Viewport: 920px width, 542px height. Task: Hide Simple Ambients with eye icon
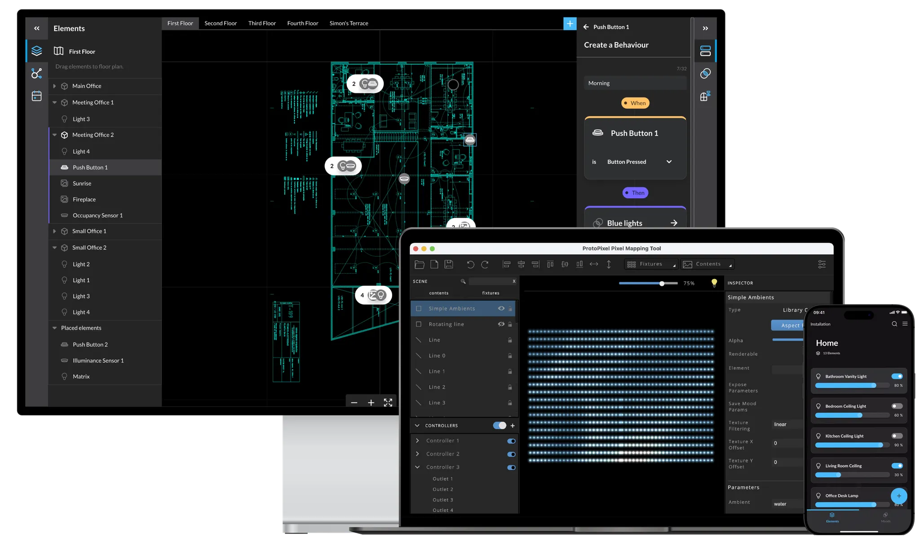[501, 308]
